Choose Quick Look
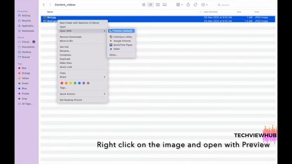 82,67
